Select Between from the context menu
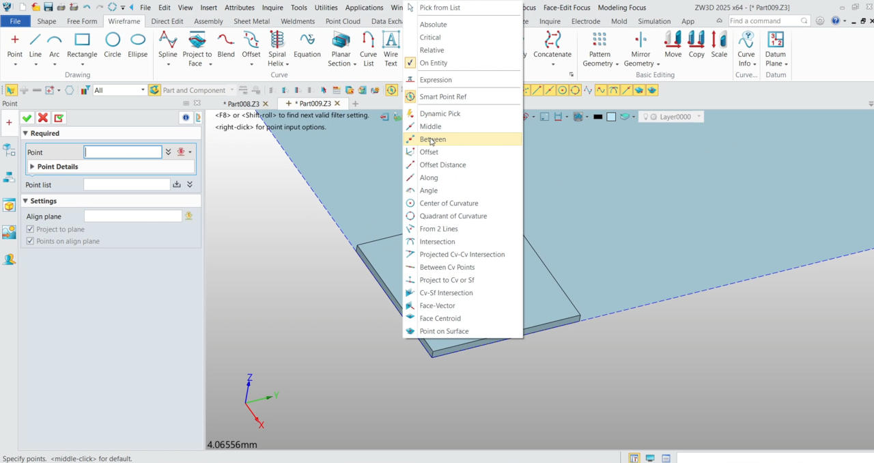 (x=432, y=139)
